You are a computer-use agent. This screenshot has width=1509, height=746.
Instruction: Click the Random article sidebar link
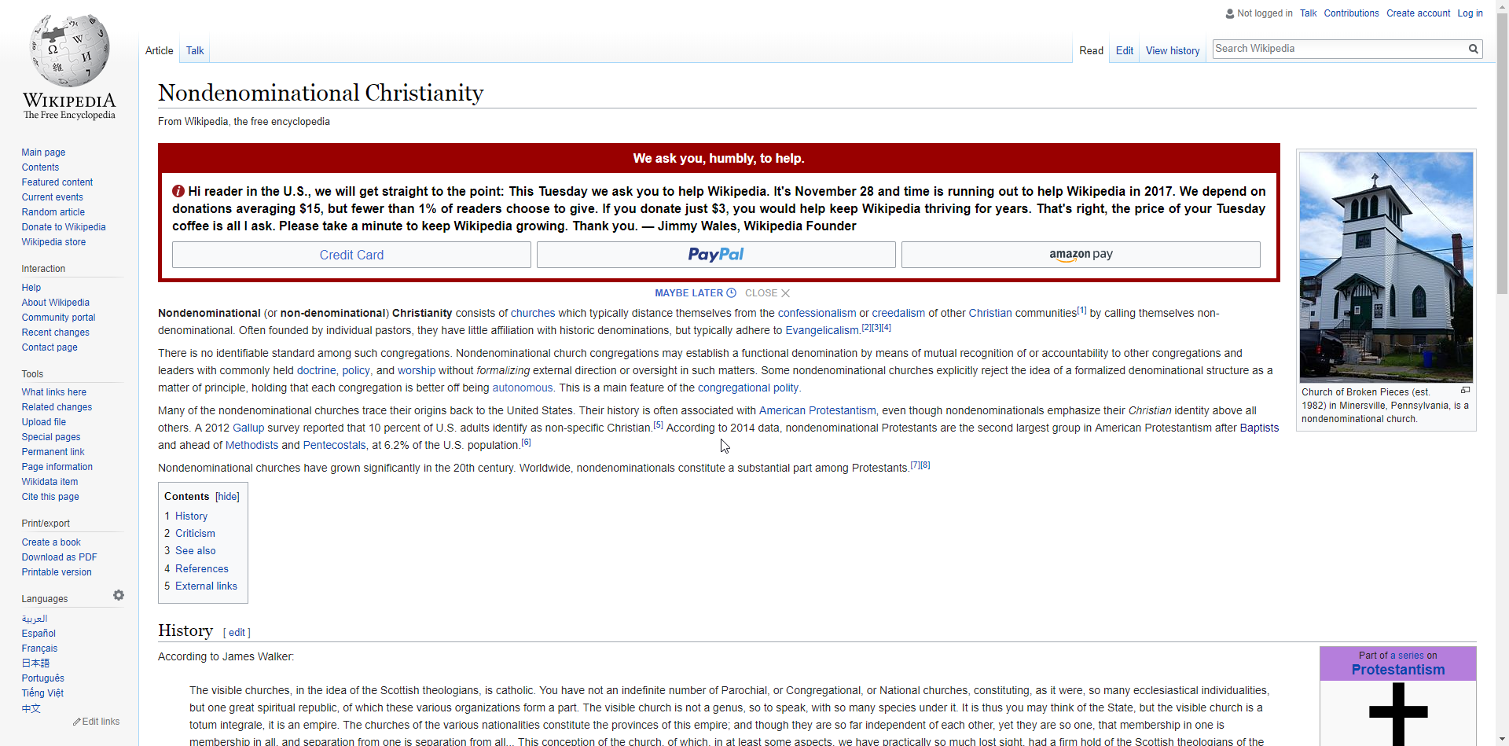[x=53, y=212]
